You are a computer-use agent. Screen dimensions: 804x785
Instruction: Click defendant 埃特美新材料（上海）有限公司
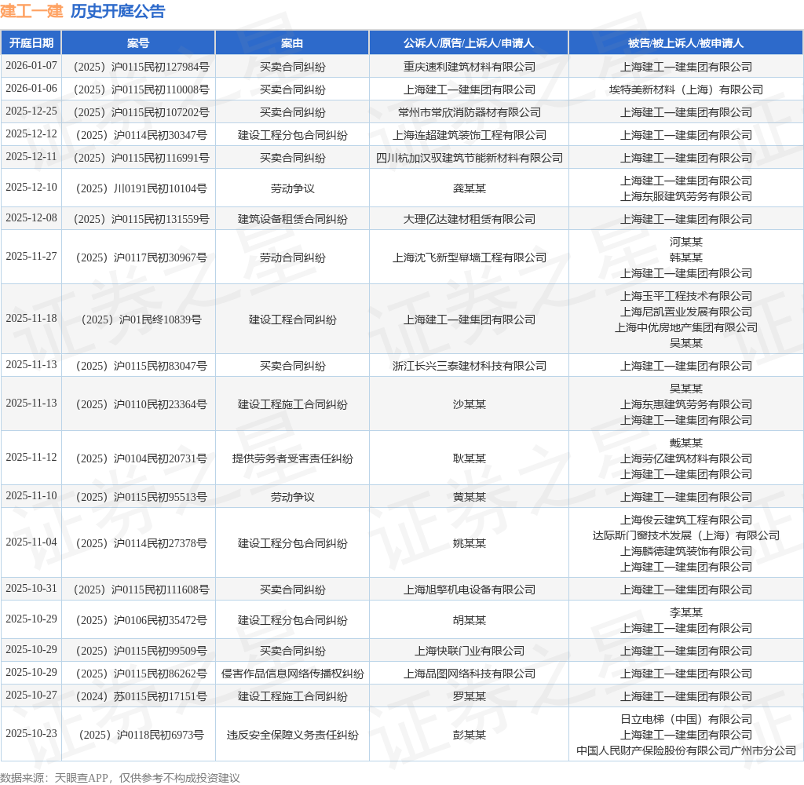point(686,89)
